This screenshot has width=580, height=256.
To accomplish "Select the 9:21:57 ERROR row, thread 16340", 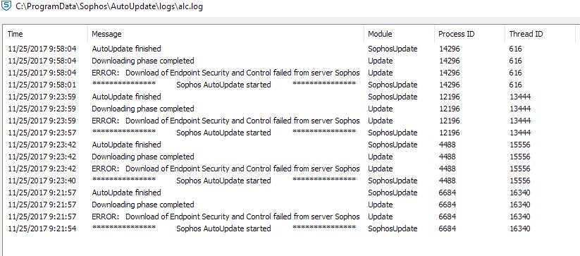I will tap(290, 217).
